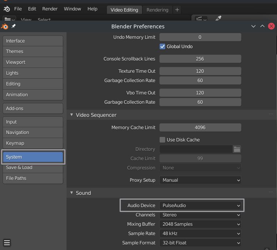Open the scene dropdown with clapperboard icon

coord(201,19)
